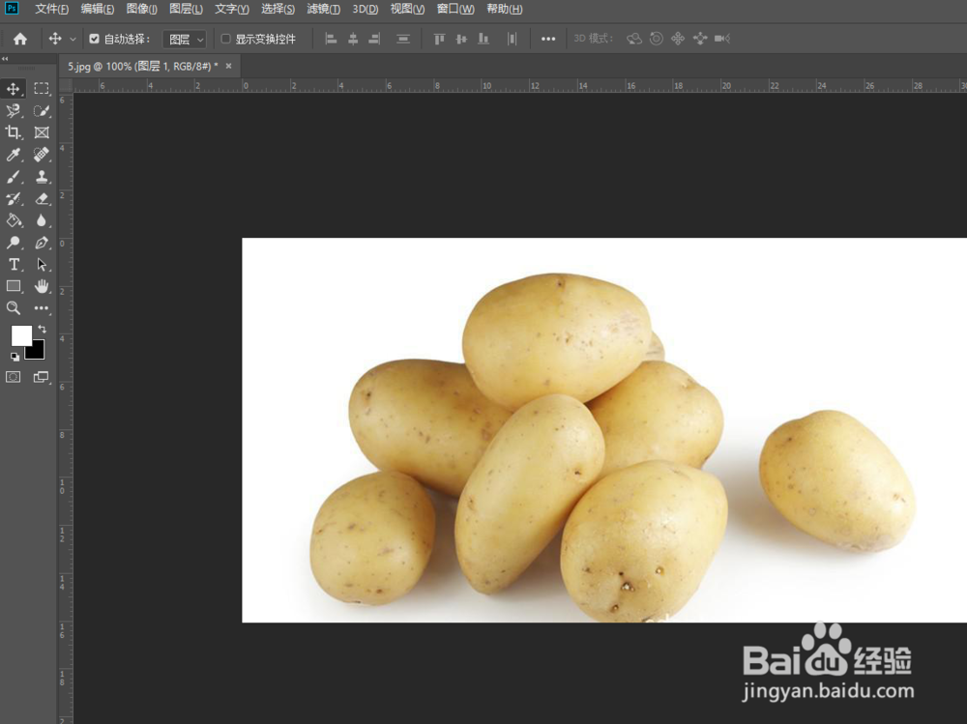Screen dimensions: 967x724
Task: Open the 文件(F) menu
Action: pyautogui.click(x=52, y=10)
